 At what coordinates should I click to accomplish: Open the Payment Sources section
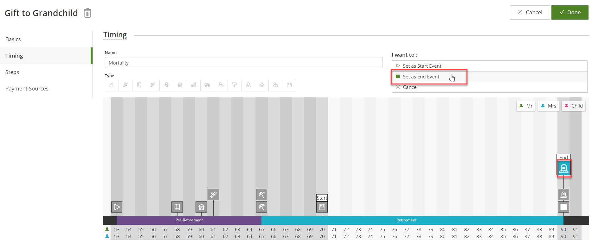(27, 89)
